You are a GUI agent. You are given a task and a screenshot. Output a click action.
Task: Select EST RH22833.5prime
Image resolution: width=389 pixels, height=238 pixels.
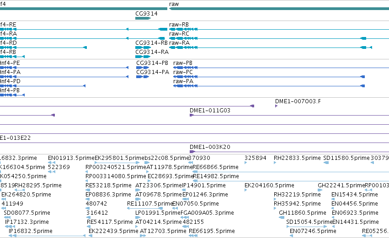point(275,163)
